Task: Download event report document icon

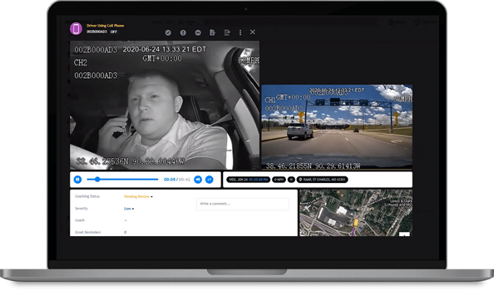Action: click(x=212, y=33)
